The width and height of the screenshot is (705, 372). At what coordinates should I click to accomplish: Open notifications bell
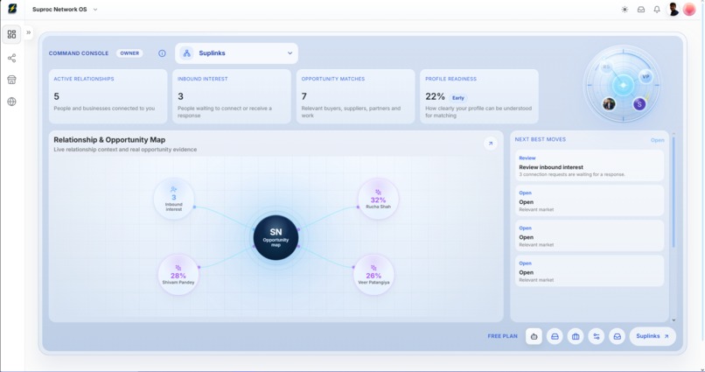point(657,10)
